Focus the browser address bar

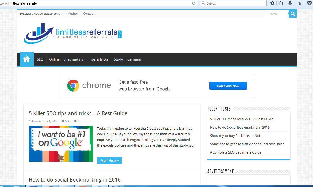(x=94, y=3)
